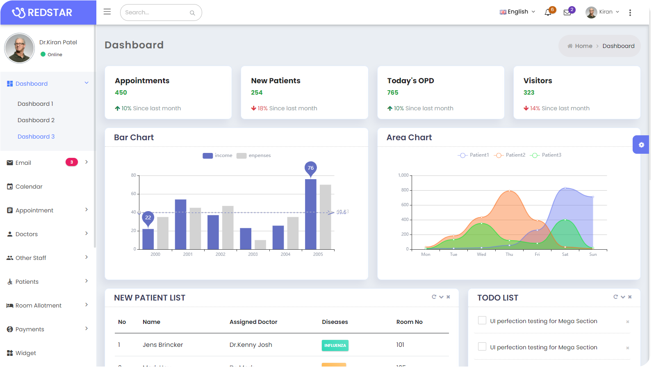Open the English language dropdown

pyautogui.click(x=517, y=12)
